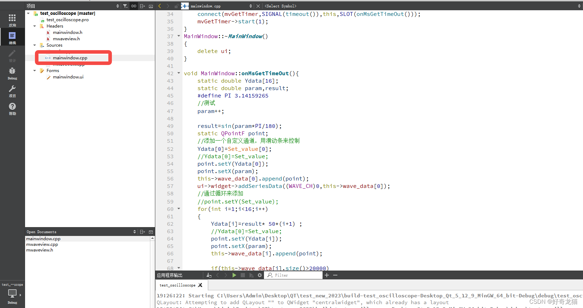Viewport: 583px width, 308px height.
Task: Switch to mwaveview.cpp in Open Documents
Action: 42,244
